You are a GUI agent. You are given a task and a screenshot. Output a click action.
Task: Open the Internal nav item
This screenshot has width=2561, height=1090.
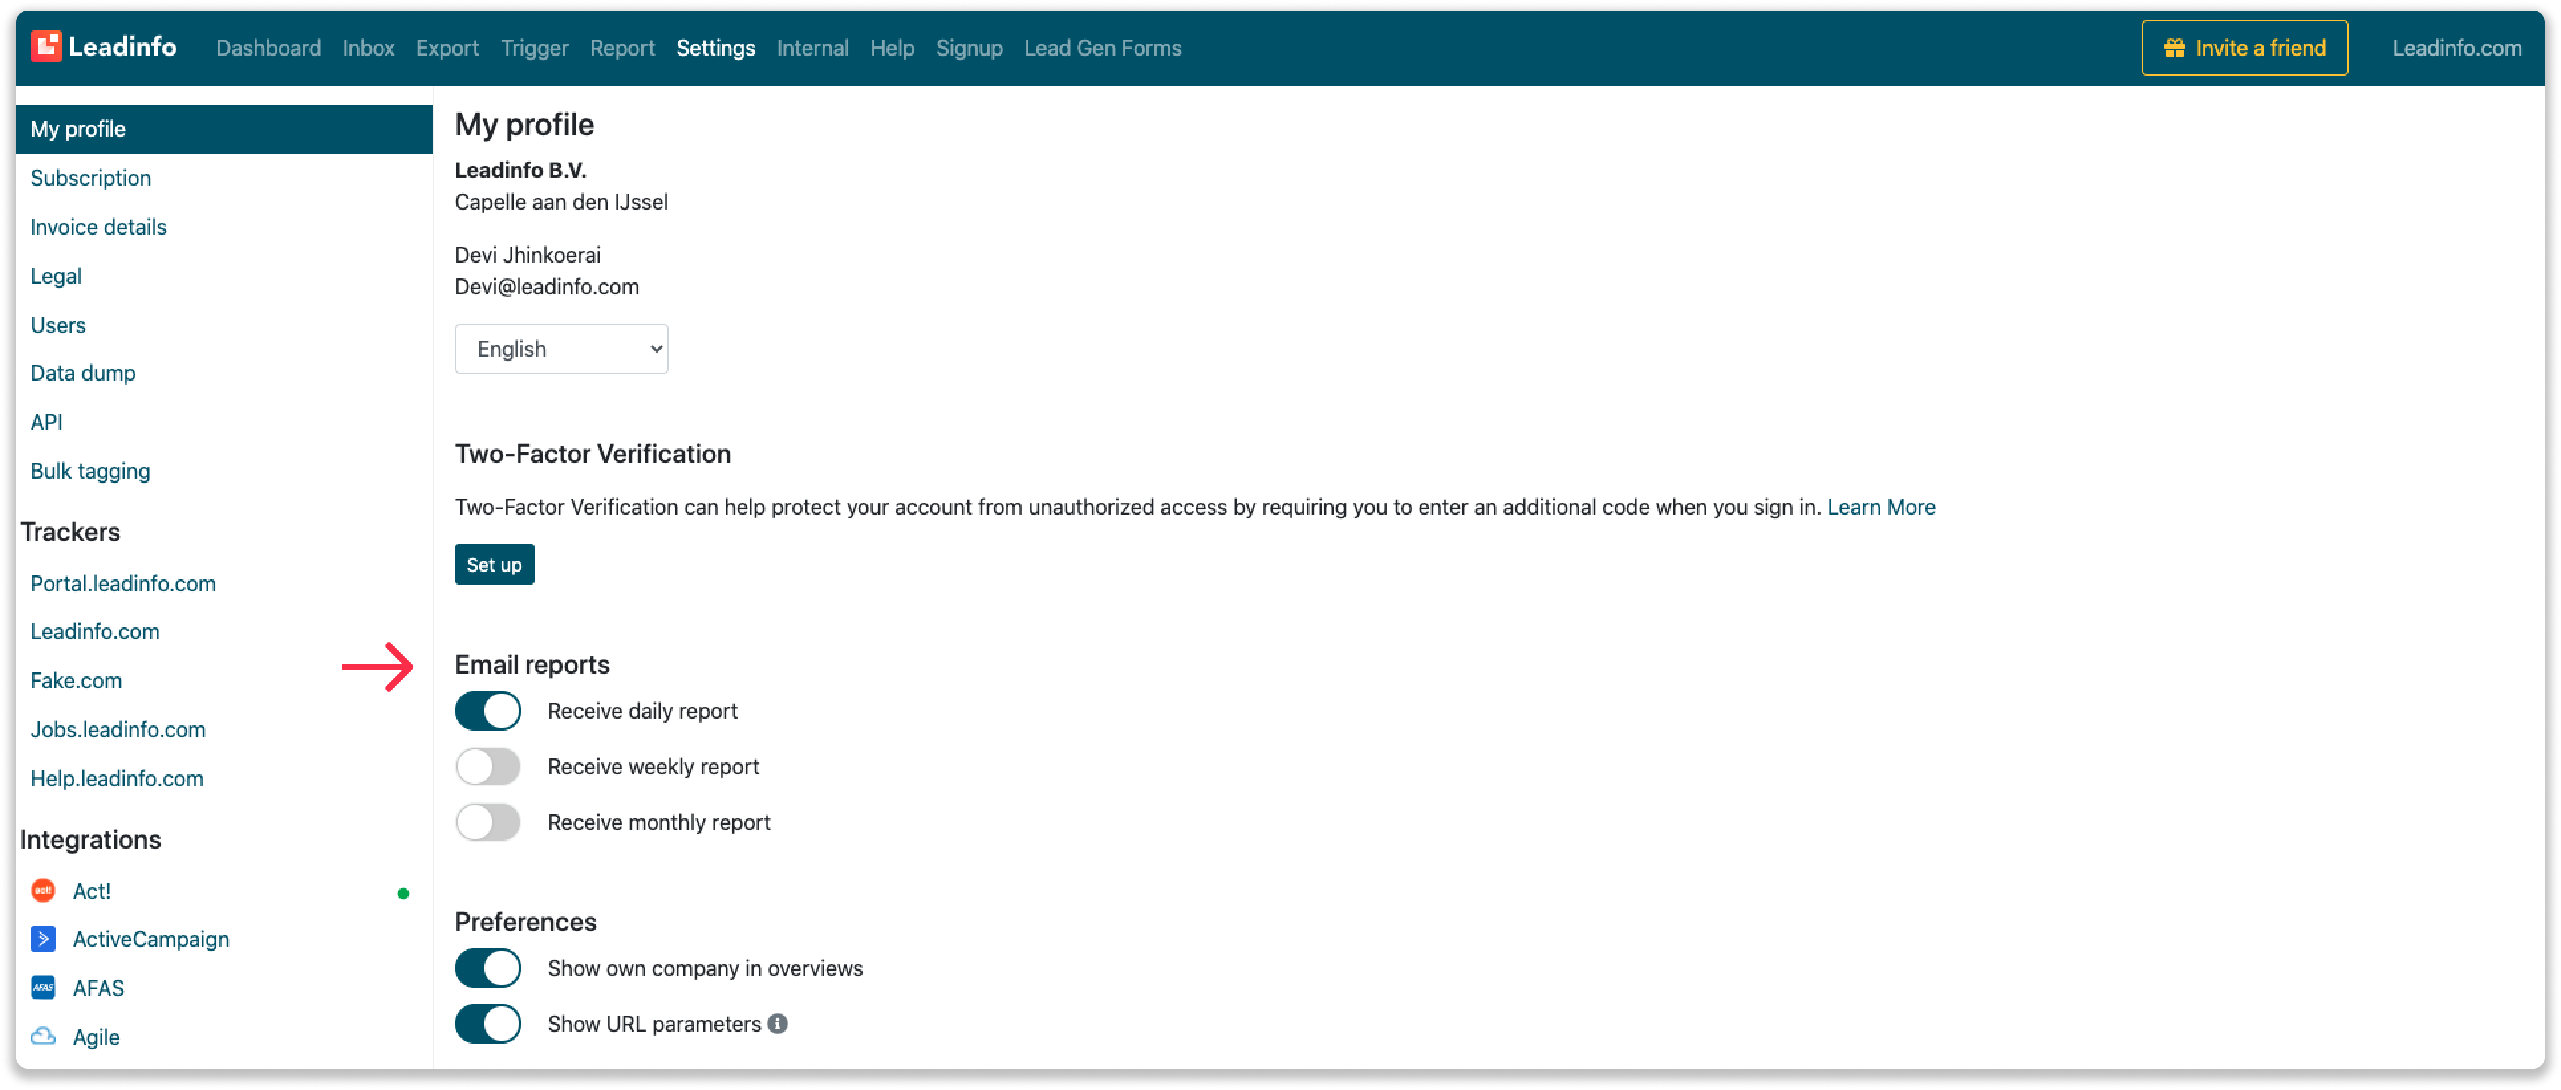click(x=813, y=48)
